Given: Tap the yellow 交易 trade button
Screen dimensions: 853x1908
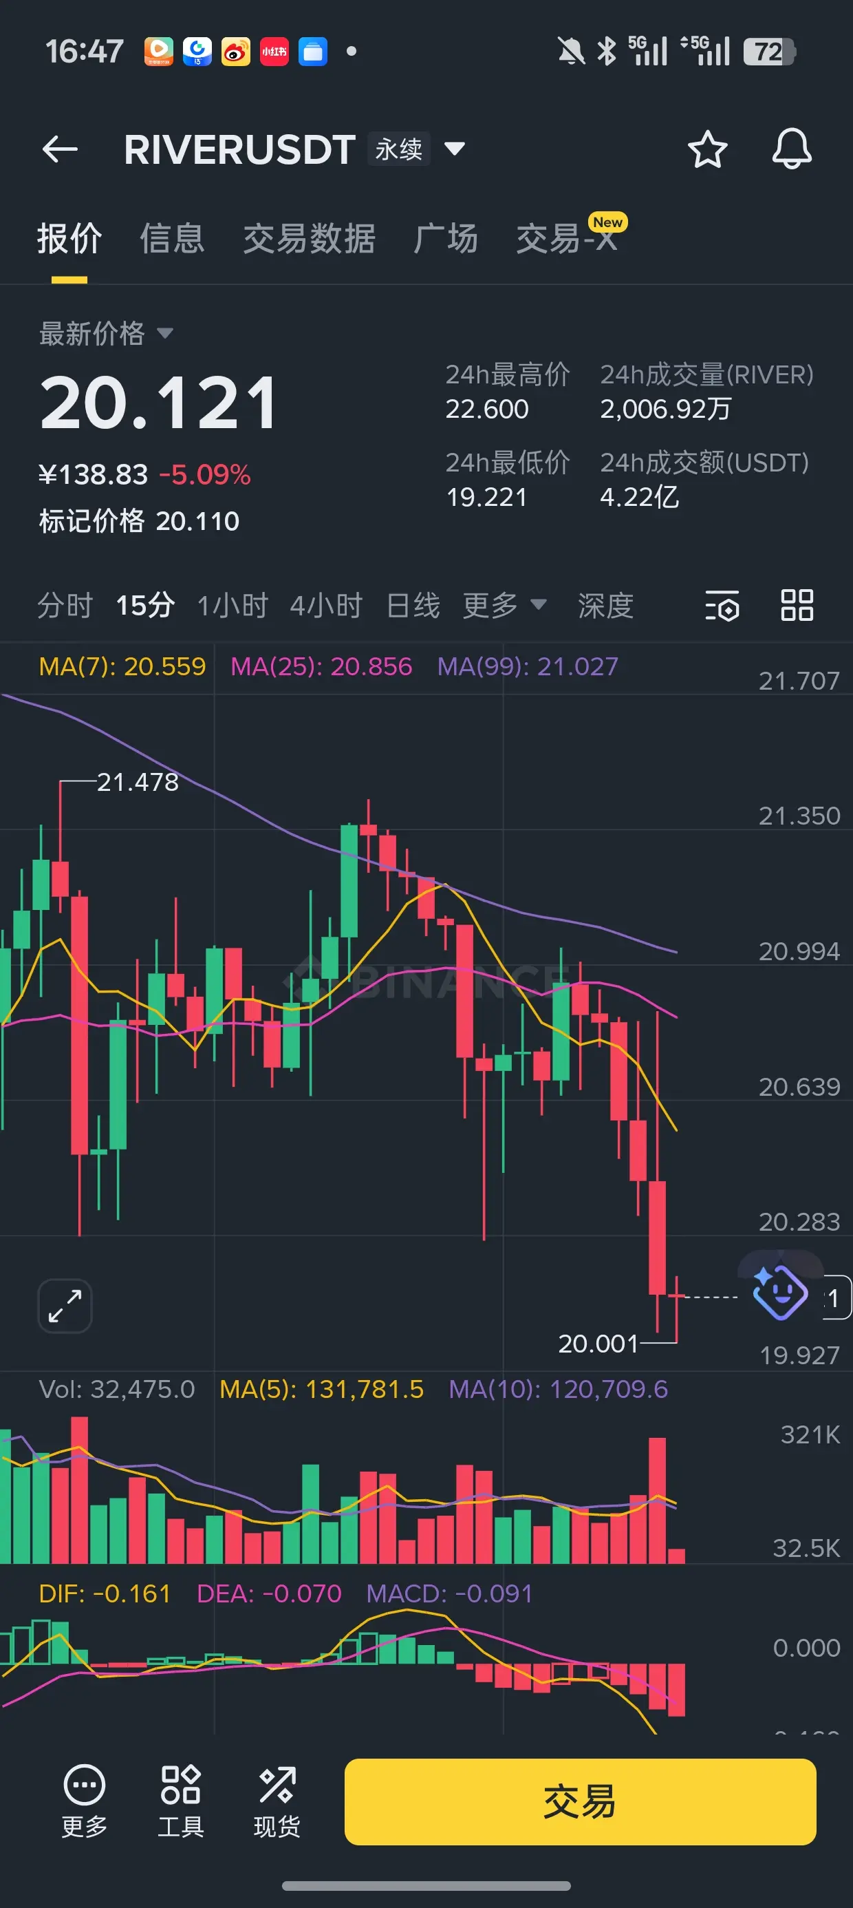Looking at the screenshot, I should pyautogui.click(x=581, y=1801).
